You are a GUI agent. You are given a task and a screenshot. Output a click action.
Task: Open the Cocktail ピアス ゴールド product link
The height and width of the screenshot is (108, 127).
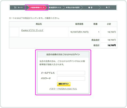pyautogui.click(x=32, y=30)
